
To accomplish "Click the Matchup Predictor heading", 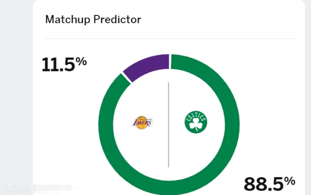I will coord(93,19).
